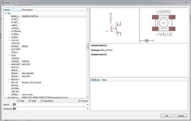
Task: Expand the NMOSFET entry
Action: coord(9,64)
